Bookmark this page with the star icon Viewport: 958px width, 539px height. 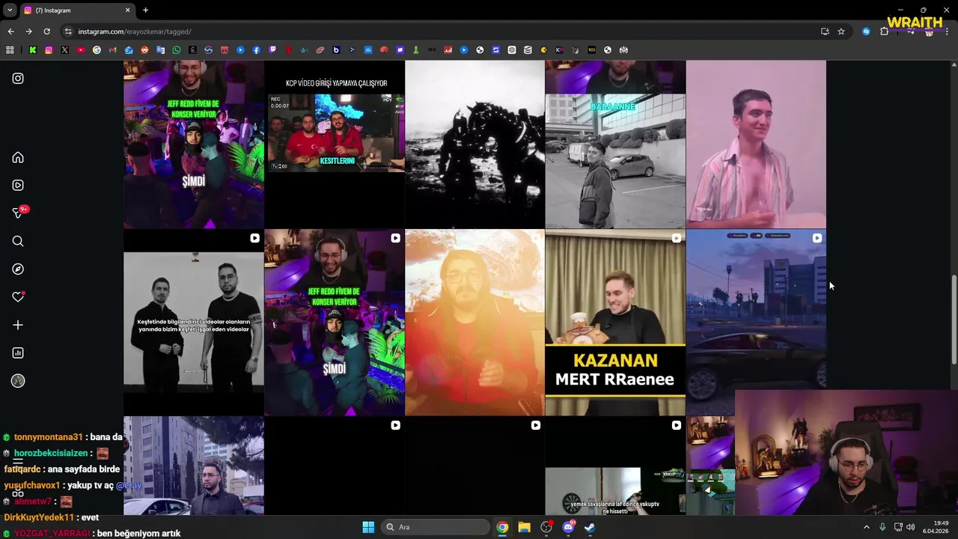841,31
